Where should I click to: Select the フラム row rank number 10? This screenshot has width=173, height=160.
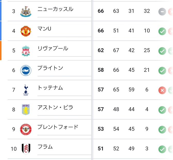pyautogui.click(x=14, y=149)
